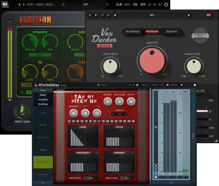The height and width of the screenshot is (186, 219).
Task: Click the ACTIVATE label under Vox Ducker
Action: 105,46
